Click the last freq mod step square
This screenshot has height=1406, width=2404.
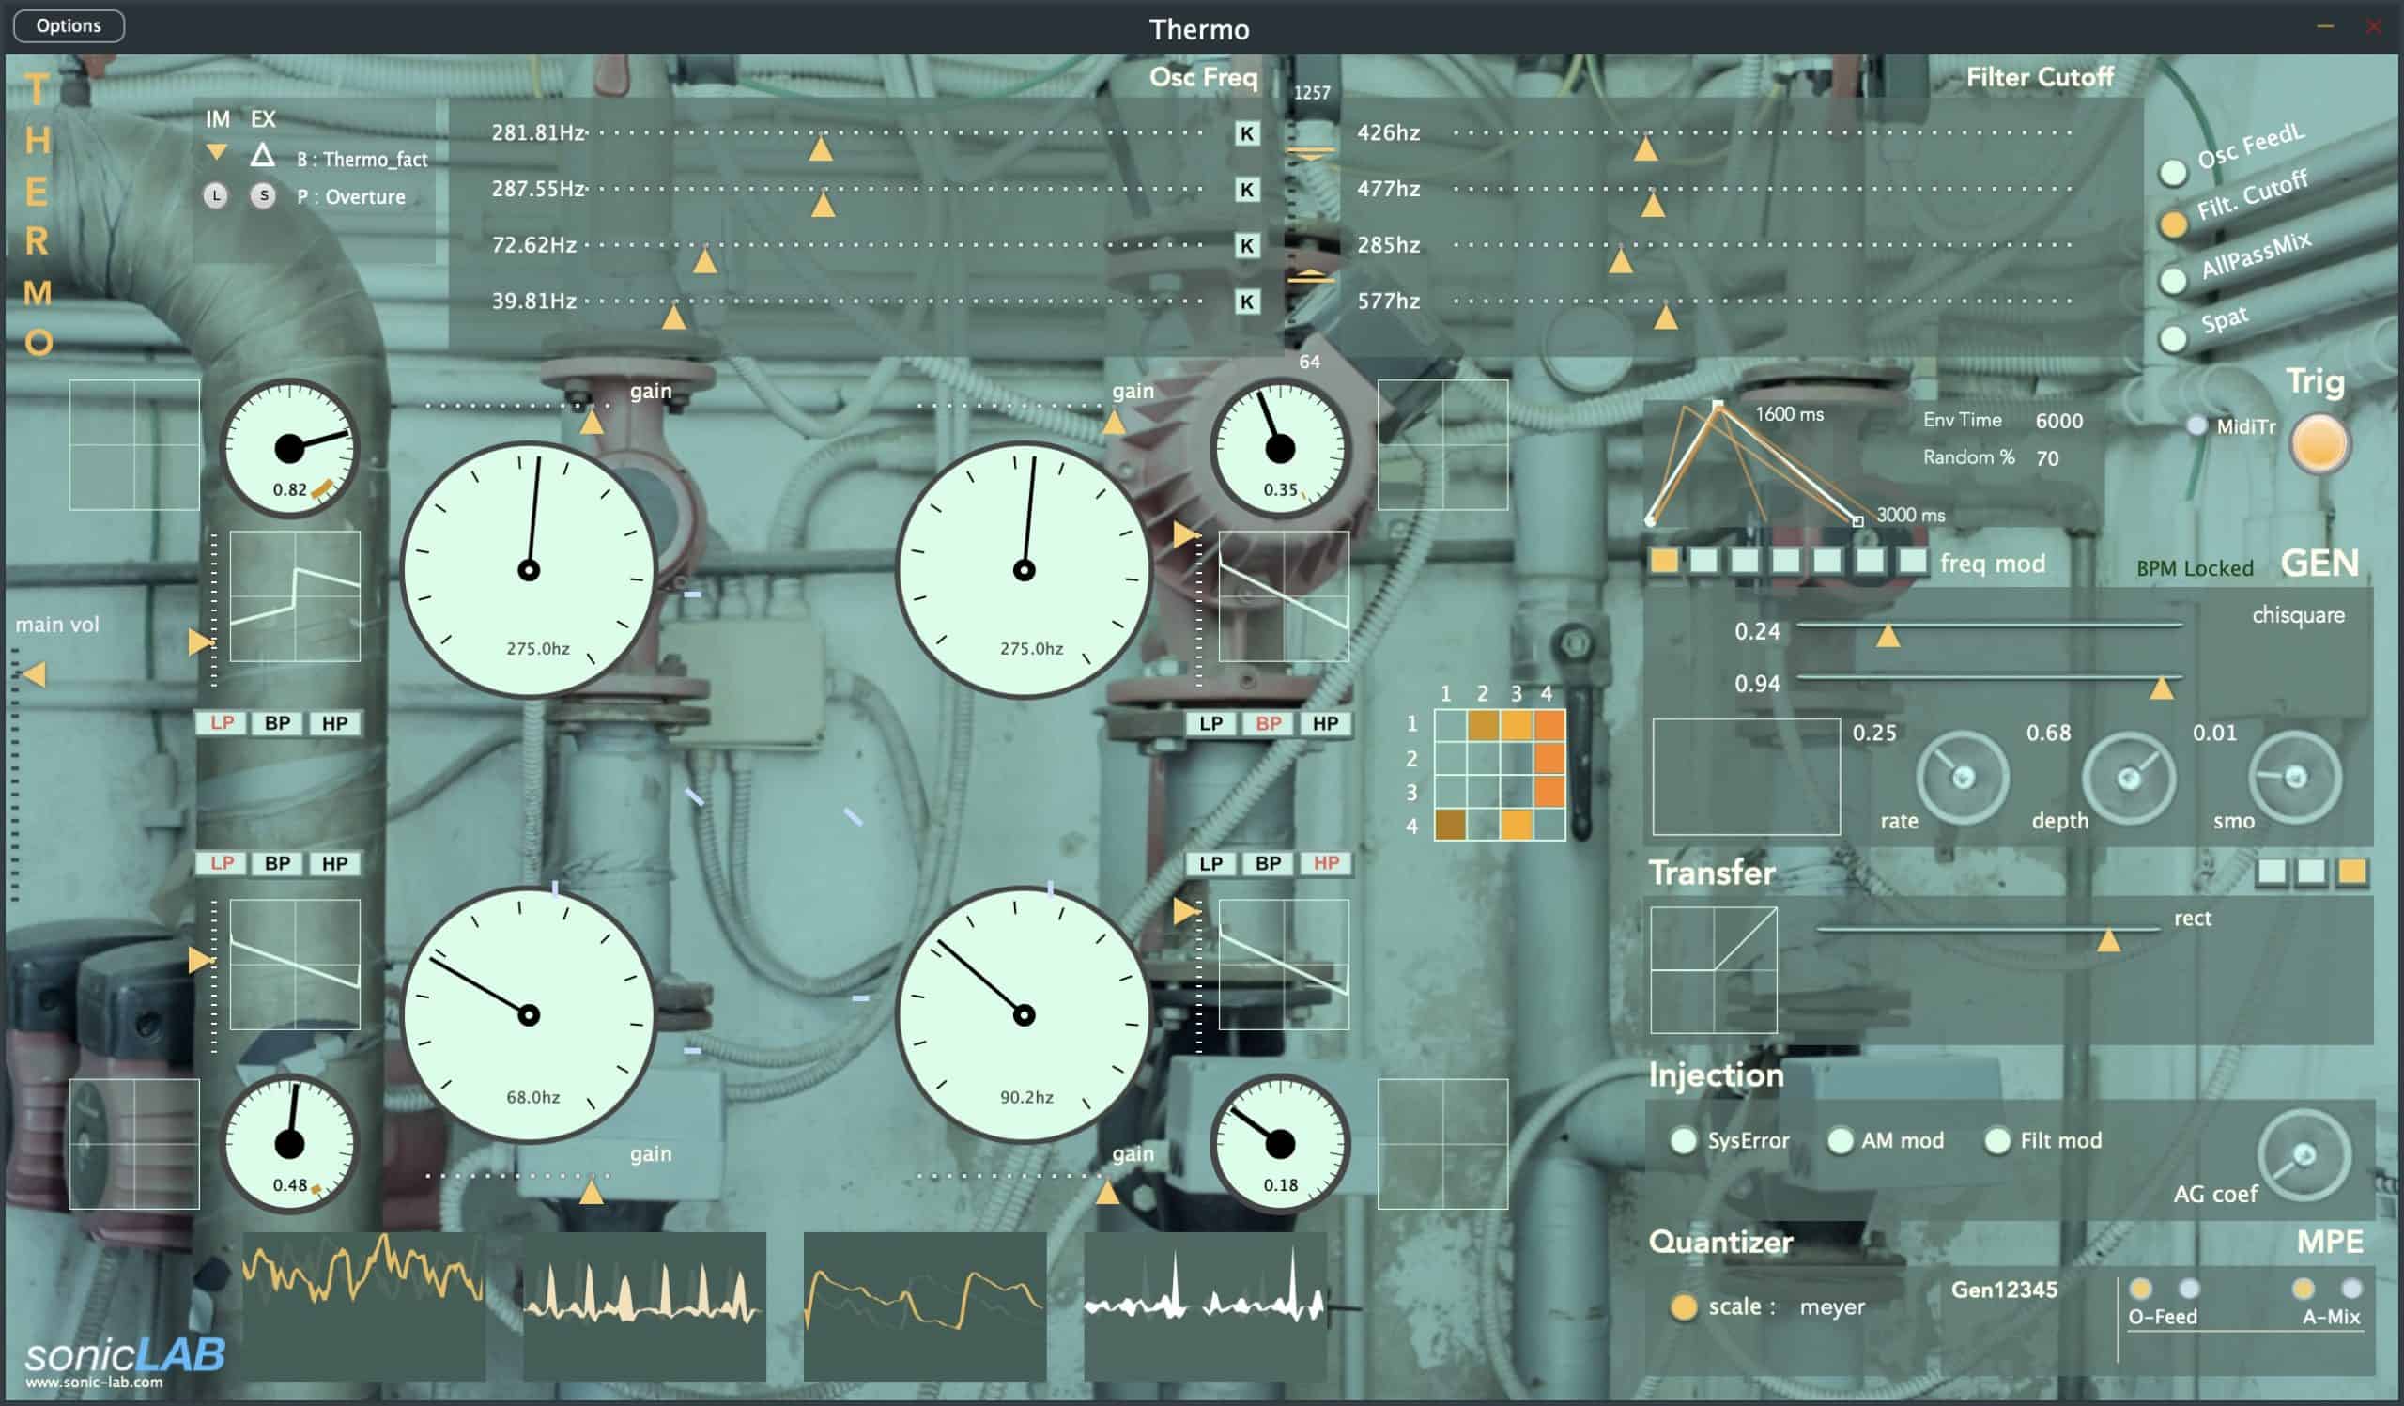click(x=1913, y=561)
